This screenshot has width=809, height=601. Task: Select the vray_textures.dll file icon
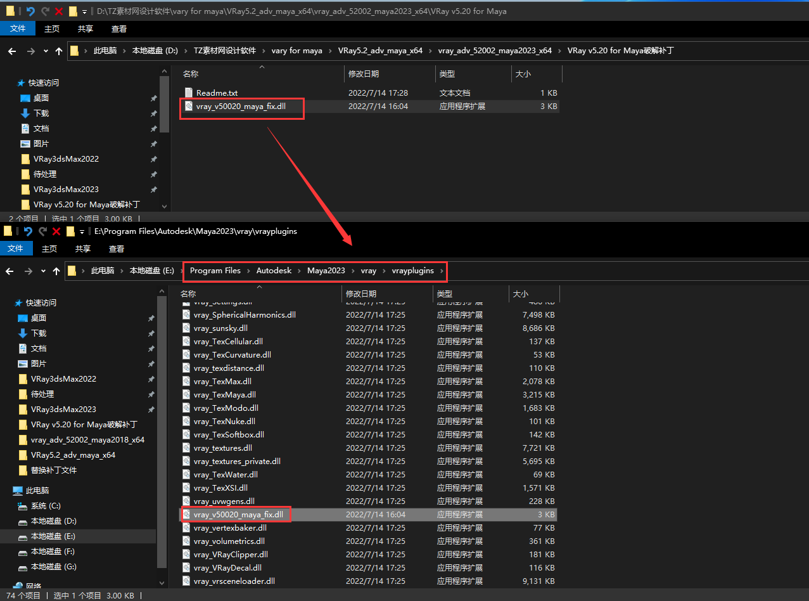(186, 448)
